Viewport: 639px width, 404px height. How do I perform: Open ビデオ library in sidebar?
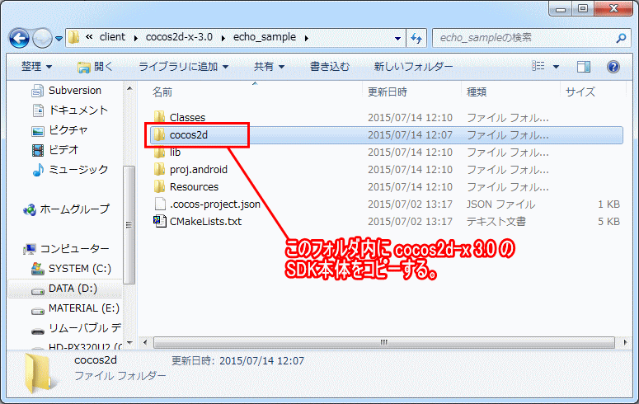63,149
